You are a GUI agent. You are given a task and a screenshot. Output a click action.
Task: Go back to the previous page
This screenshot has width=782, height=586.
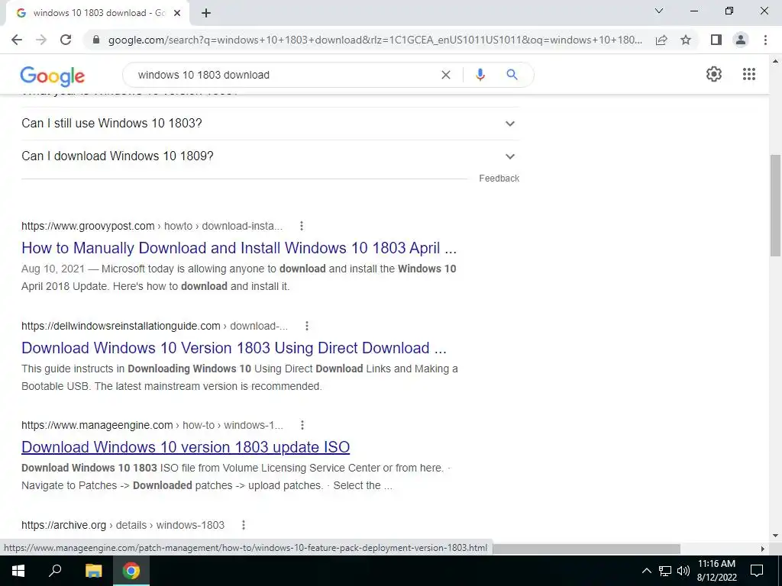click(x=17, y=40)
